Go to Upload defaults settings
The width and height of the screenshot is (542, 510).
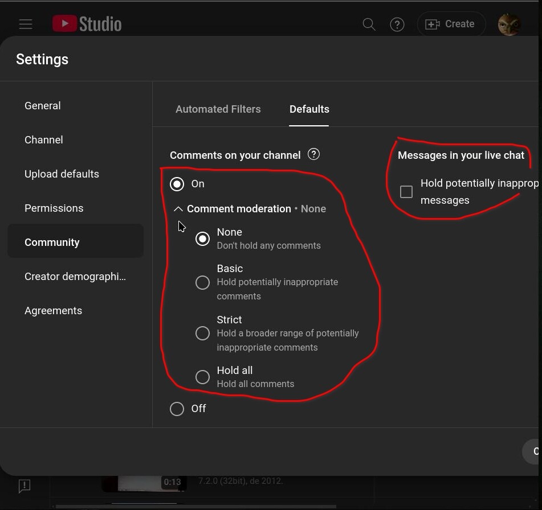click(x=62, y=174)
